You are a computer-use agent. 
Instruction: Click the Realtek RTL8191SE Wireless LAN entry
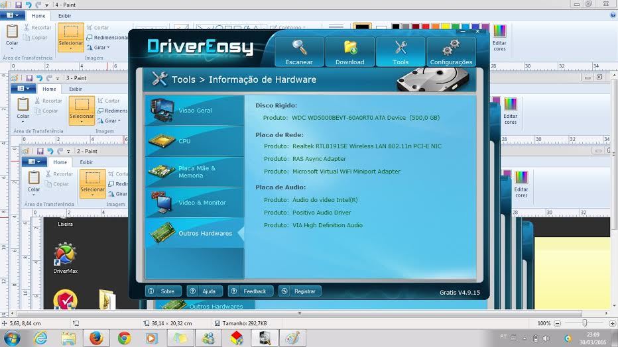(367, 146)
